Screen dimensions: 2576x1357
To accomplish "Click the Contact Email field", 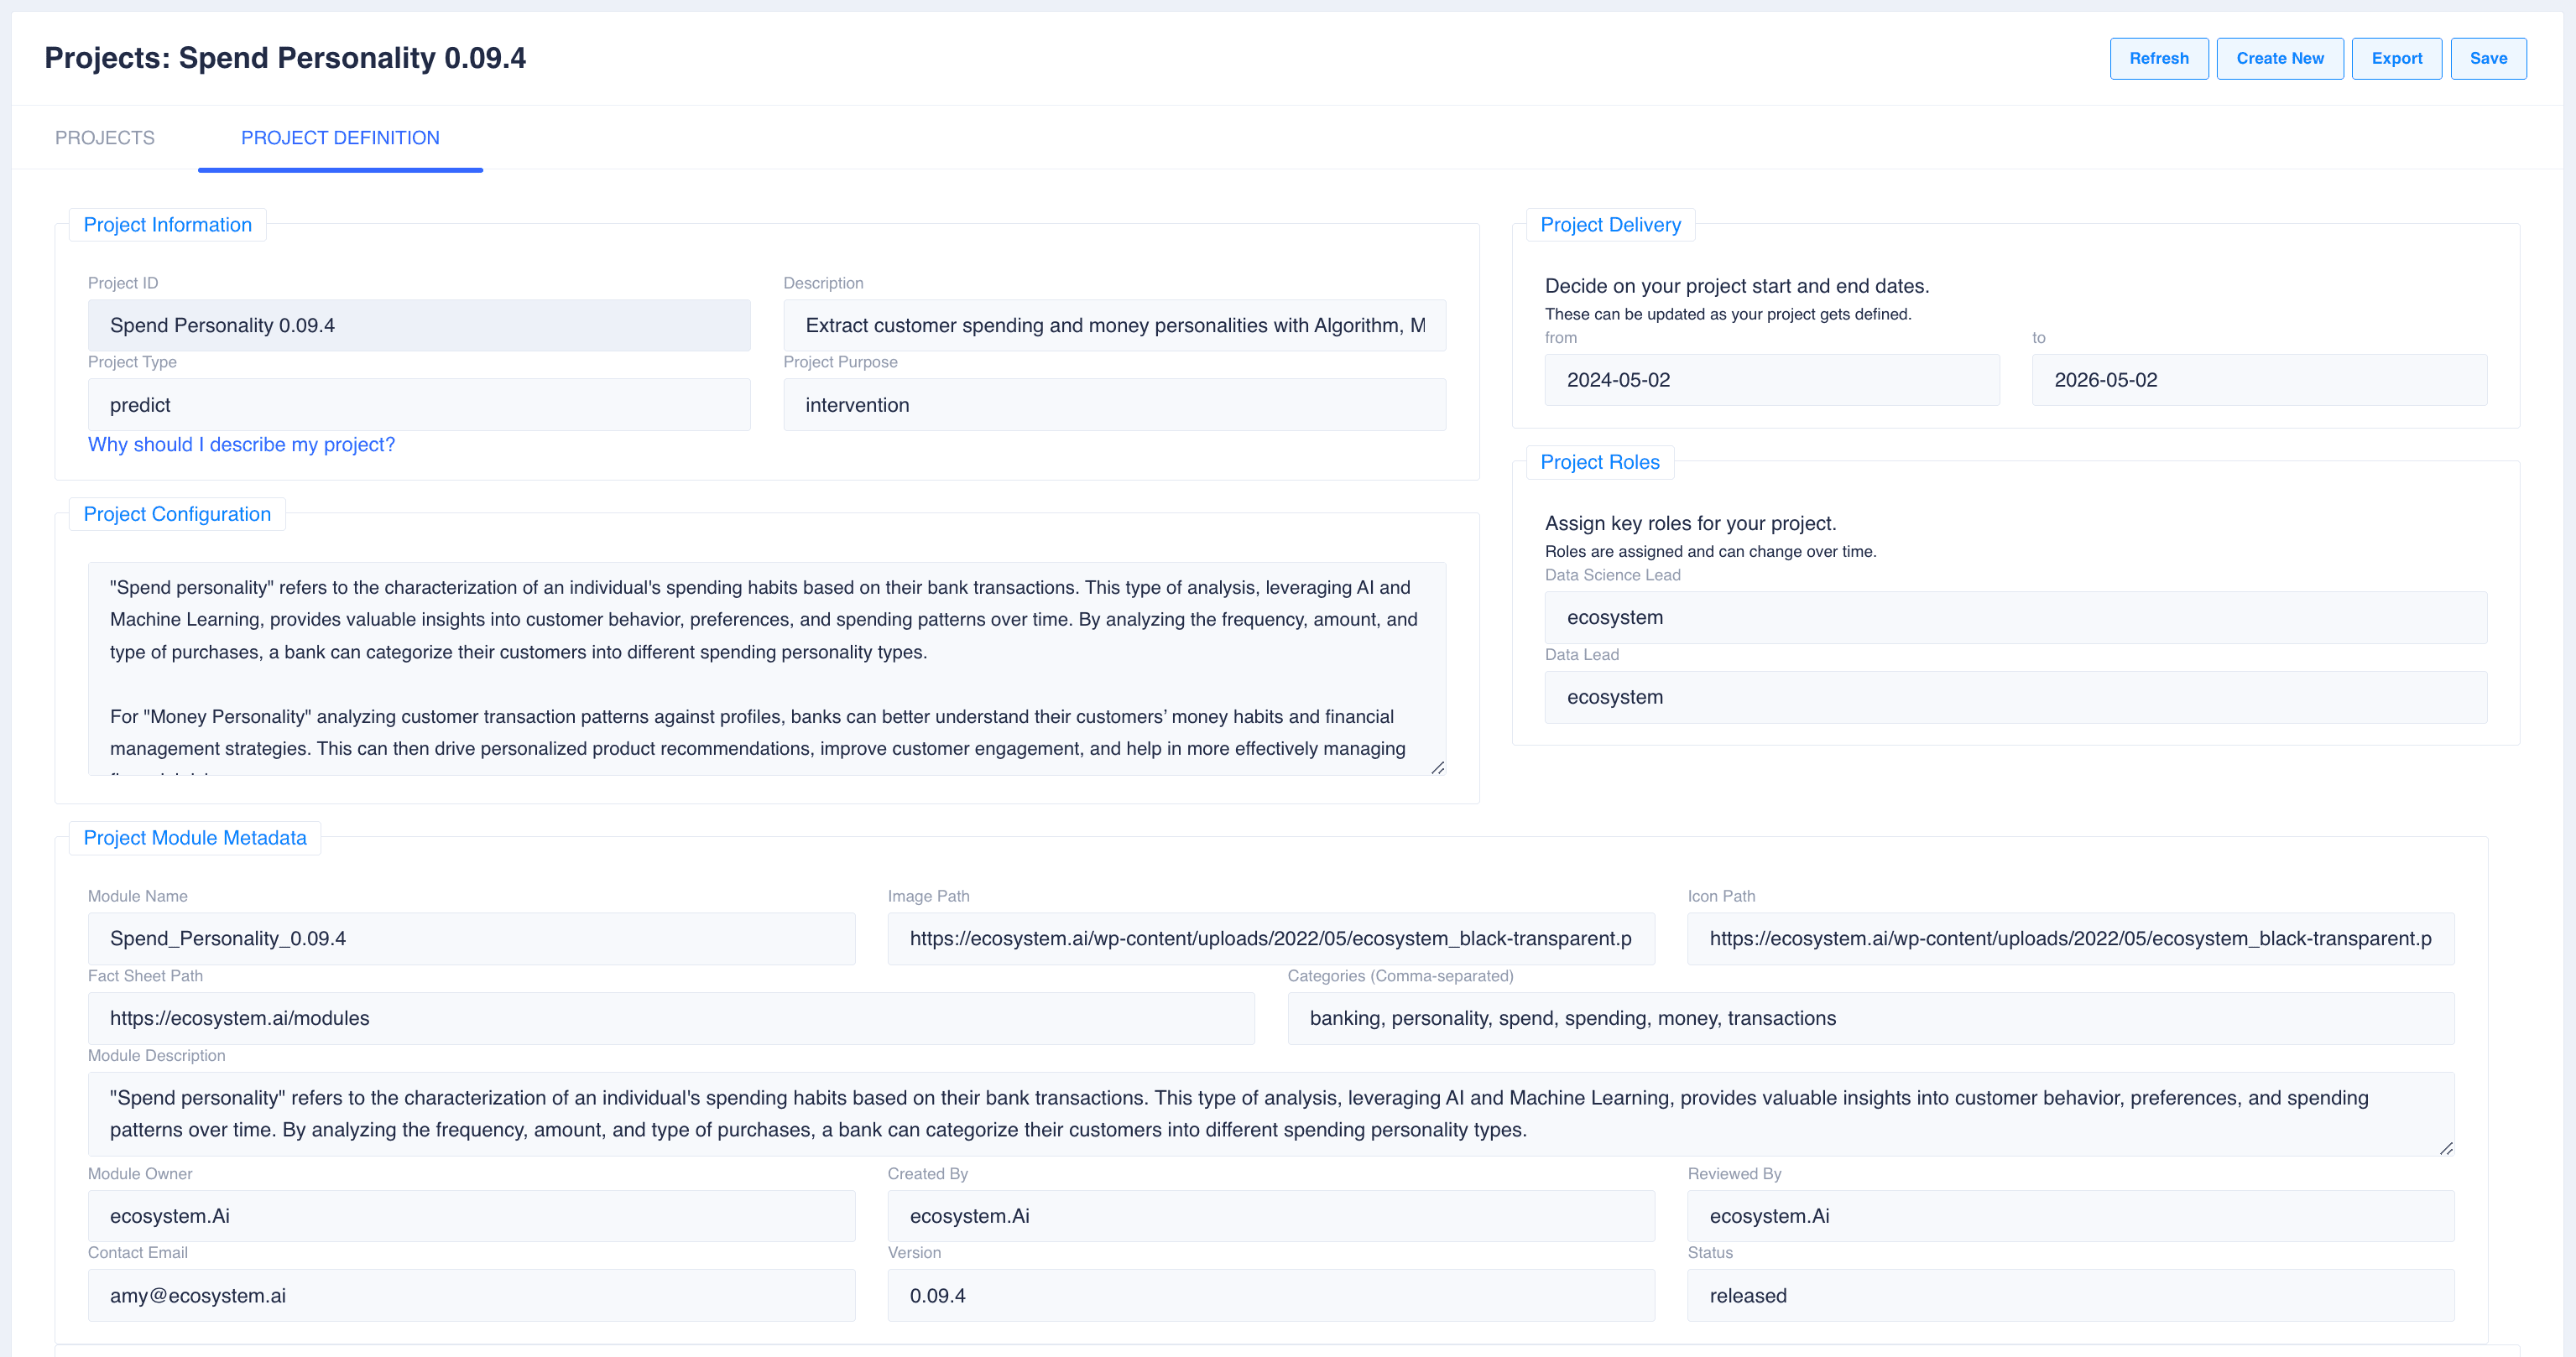I will tap(471, 1296).
